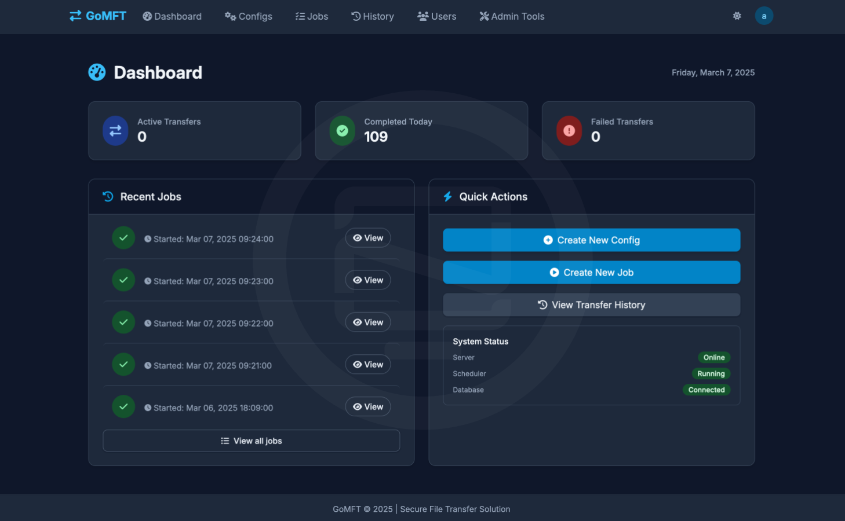Open the Configs navigation item
The width and height of the screenshot is (845, 521).
click(249, 16)
